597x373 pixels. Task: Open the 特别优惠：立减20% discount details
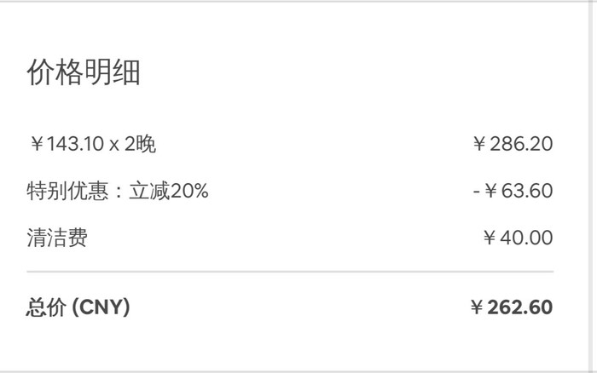117,192
